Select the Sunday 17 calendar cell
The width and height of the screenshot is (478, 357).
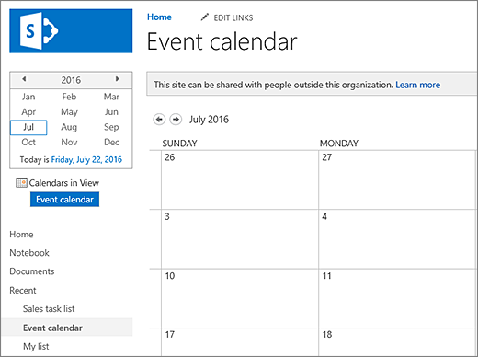(x=240, y=342)
